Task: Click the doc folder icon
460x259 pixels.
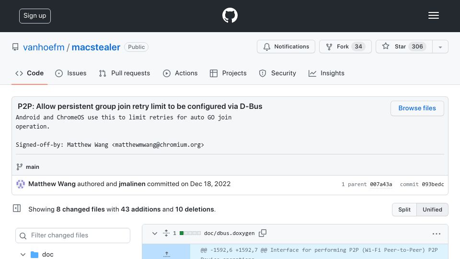Action: (34, 255)
